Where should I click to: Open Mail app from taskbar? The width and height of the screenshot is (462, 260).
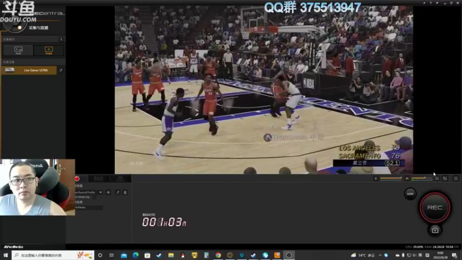(x=124, y=255)
